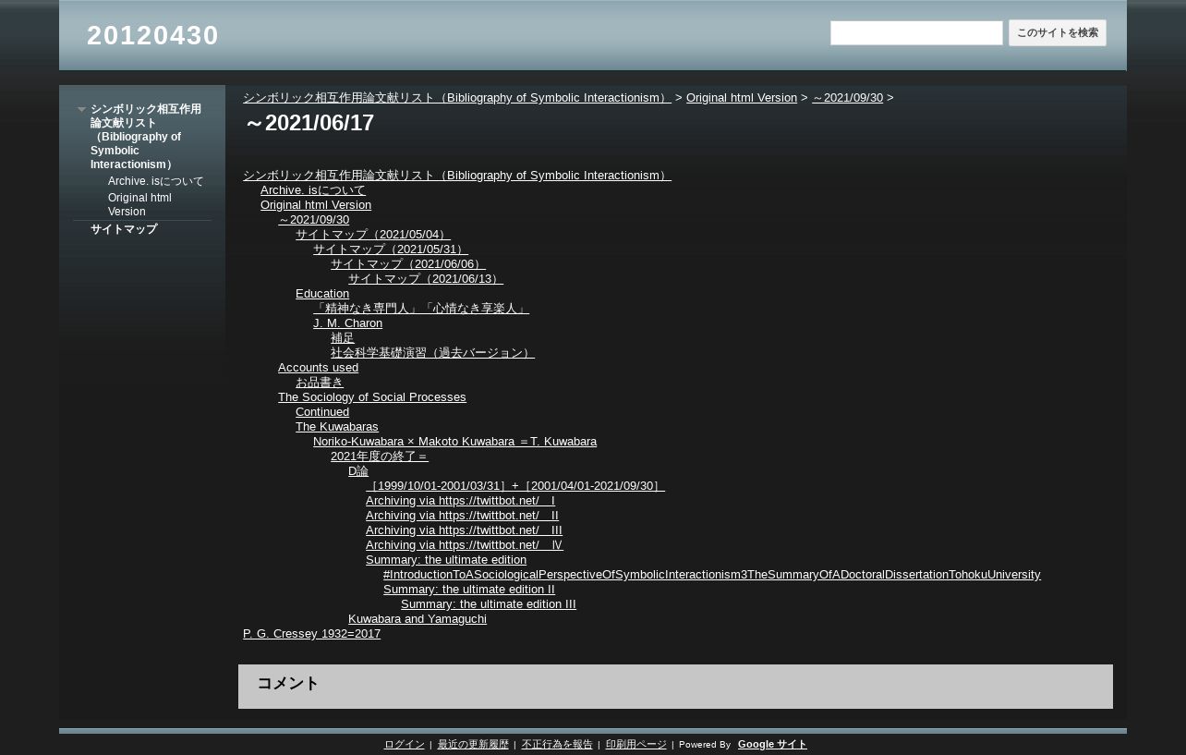Open sidebar item サイトマップ
1186x755 pixels.
pyautogui.click(x=124, y=229)
